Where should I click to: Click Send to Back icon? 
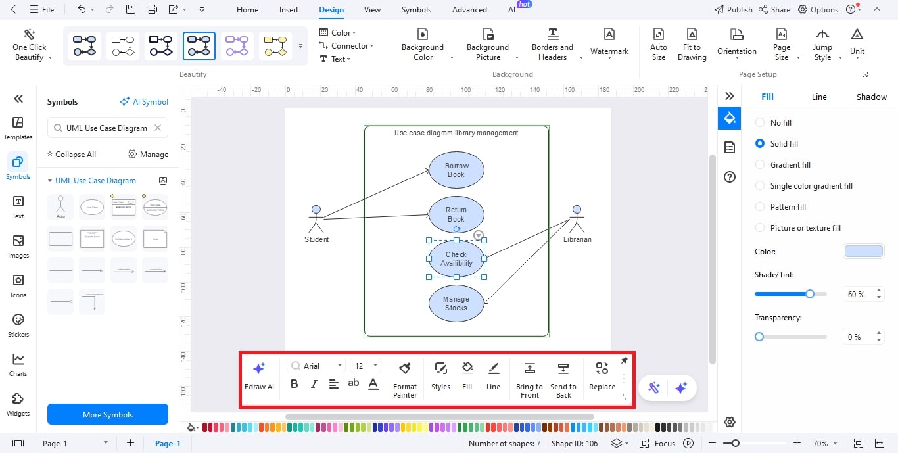pos(563,369)
